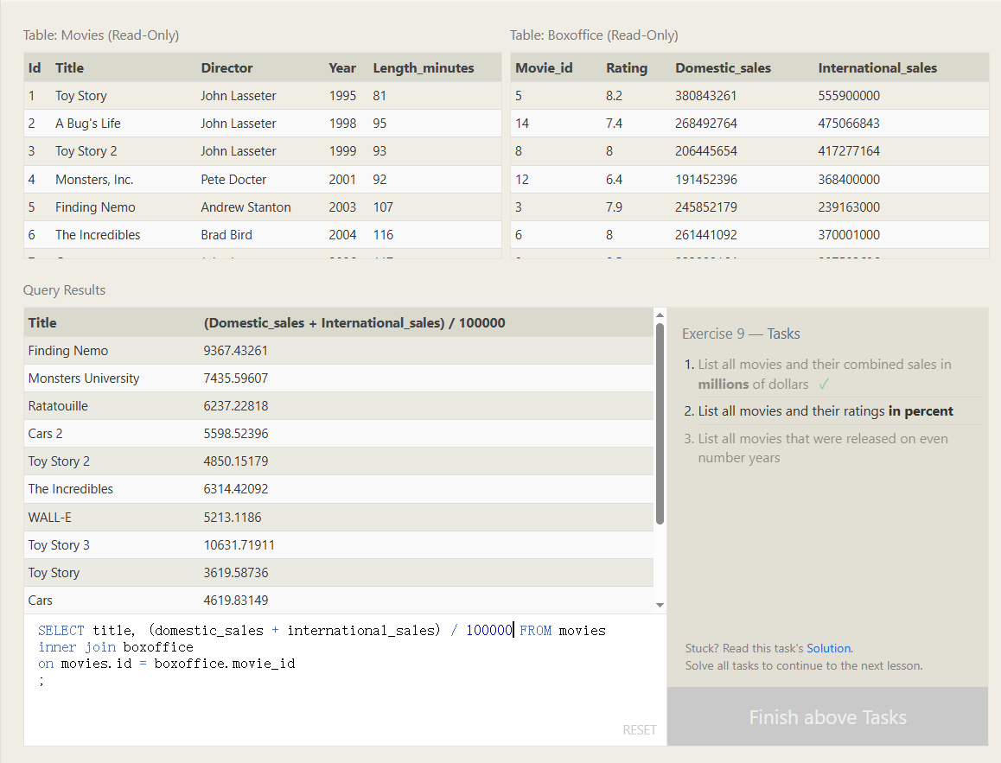Click the Exercise 9 — Tasks heading

point(741,334)
